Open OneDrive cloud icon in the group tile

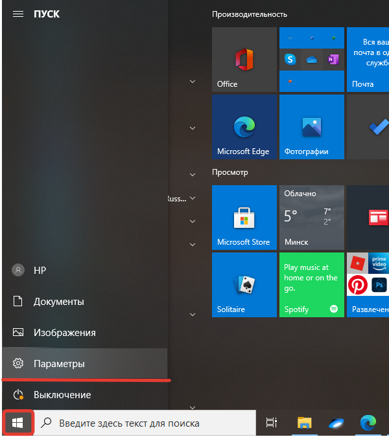tap(312, 60)
